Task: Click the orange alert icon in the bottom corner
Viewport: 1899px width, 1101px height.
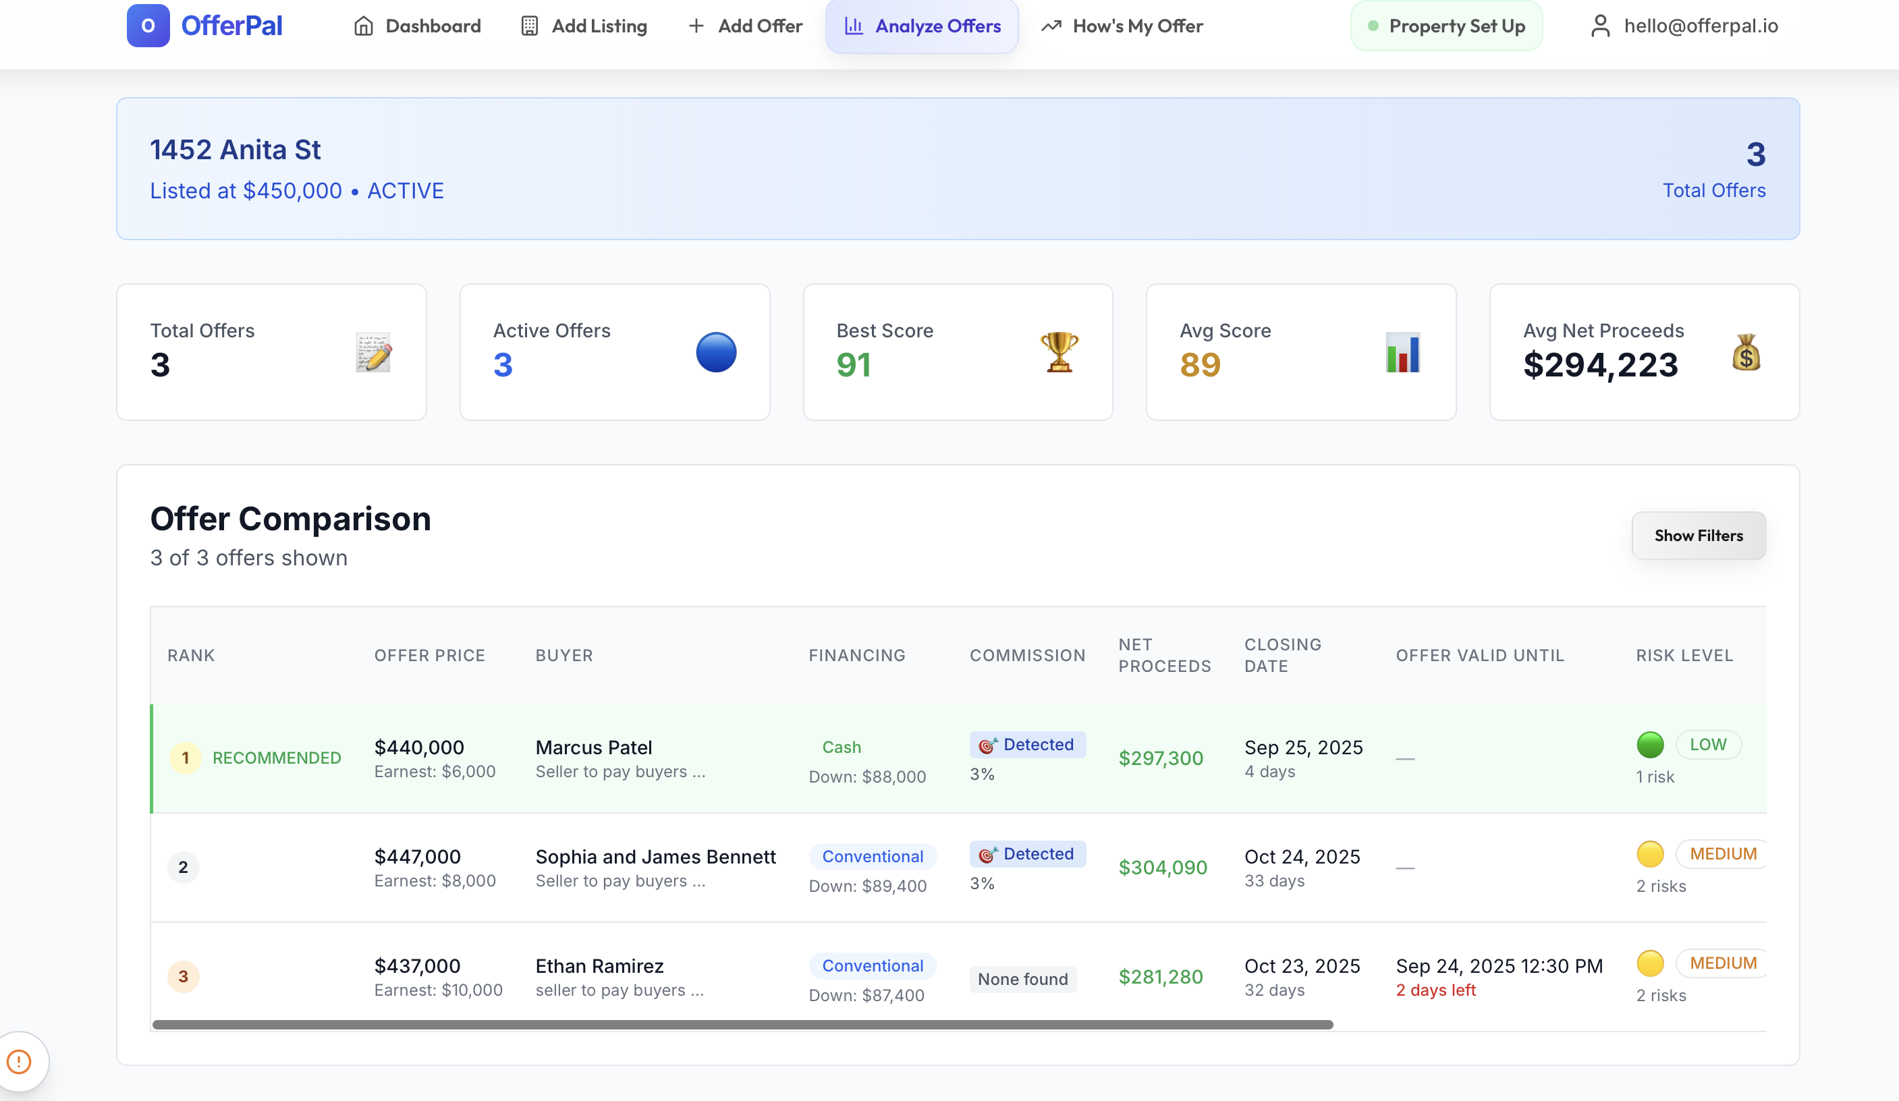Action: [x=20, y=1061]
